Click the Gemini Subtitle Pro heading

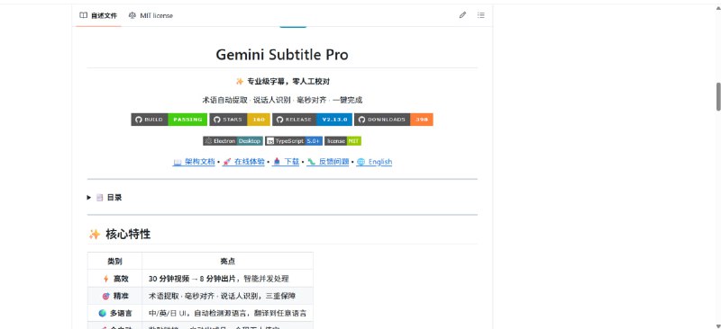pos(282,55)
